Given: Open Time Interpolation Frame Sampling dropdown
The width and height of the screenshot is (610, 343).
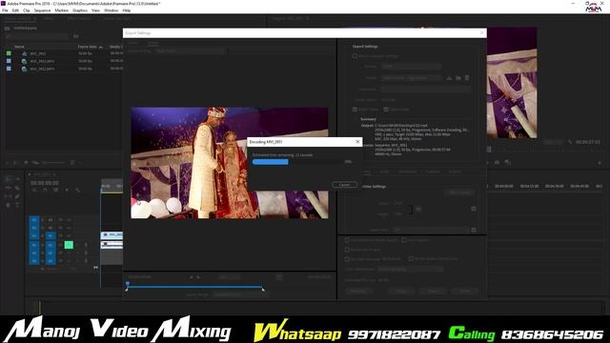Looking at the screenshot, I should [x=411, y=269].
